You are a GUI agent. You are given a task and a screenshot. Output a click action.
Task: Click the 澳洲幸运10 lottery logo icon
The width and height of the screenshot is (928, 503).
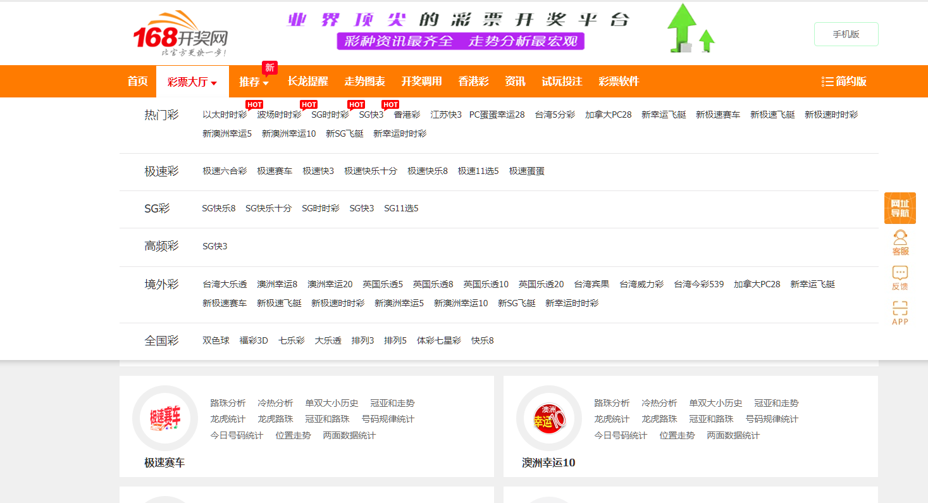(x=548, y=418)
